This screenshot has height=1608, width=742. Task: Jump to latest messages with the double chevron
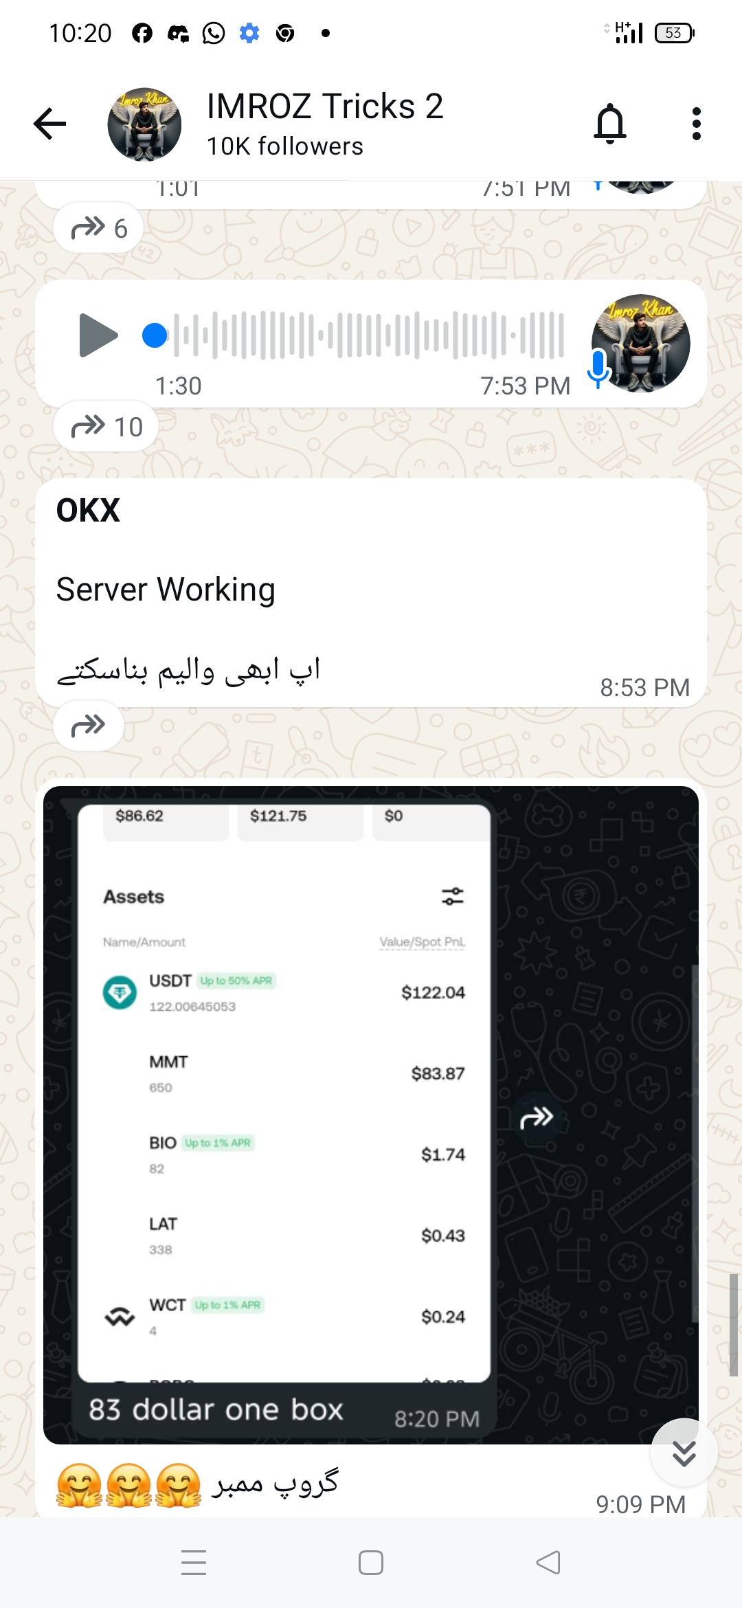684,1453
